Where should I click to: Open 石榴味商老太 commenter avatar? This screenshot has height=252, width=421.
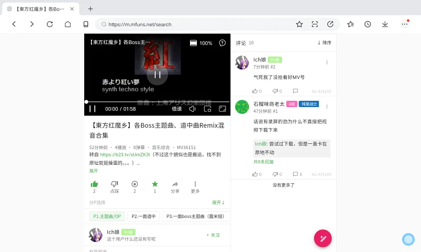pyautogui.click(x=242, y=107)
